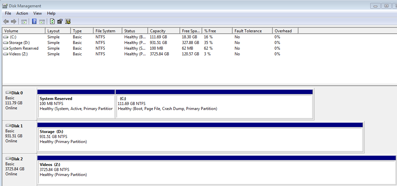The width and height of the screenshot is (397, 186).
Task: Click the drive icon beside System Reserved row
Action: [6, 48]
